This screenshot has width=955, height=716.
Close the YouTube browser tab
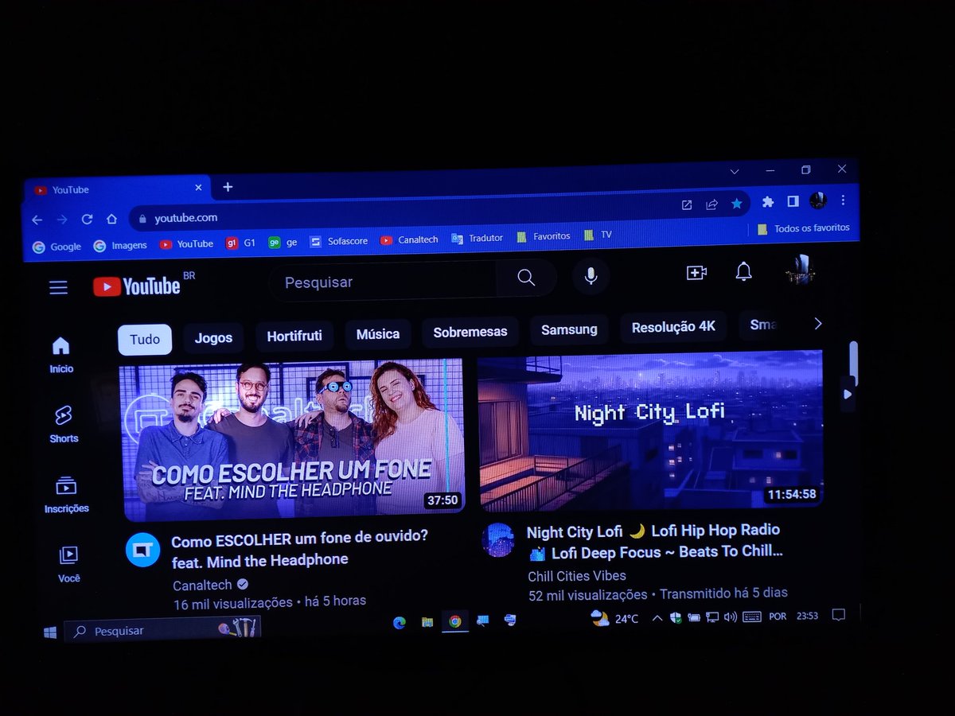point(198,188)
